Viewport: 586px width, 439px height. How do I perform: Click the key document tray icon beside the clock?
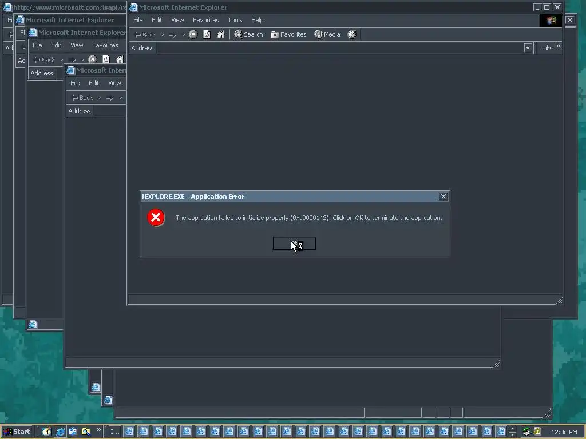pos(537,432)
